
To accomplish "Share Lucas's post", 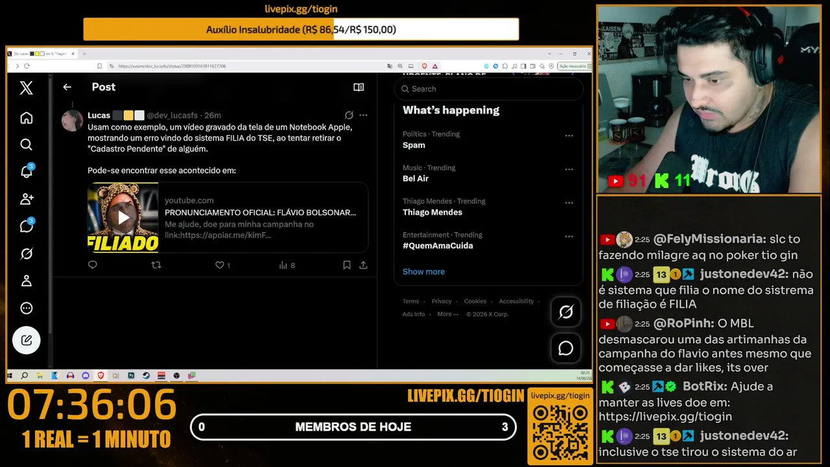I will (363, 265).
